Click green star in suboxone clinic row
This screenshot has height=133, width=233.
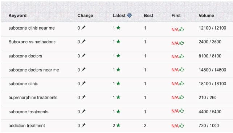pos(118,83)
